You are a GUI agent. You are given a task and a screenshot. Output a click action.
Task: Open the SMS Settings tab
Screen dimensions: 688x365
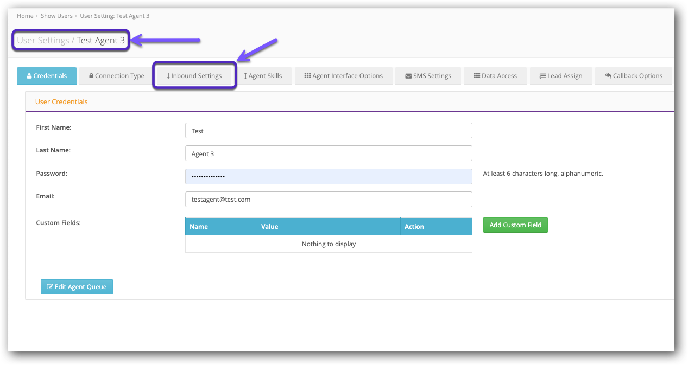[x=428, y=76]
